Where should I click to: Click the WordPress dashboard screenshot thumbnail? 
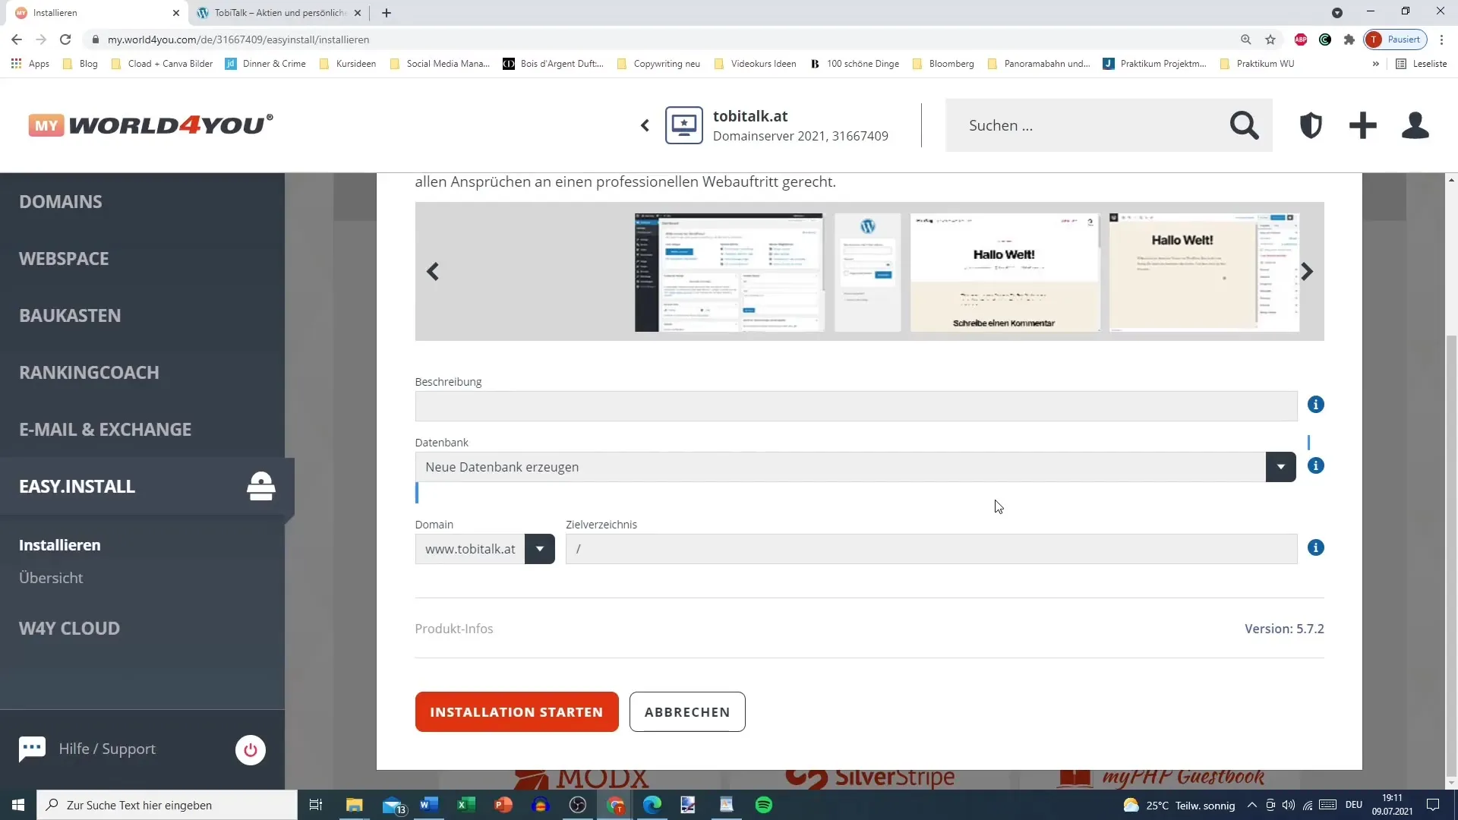(x=729, y=272)
